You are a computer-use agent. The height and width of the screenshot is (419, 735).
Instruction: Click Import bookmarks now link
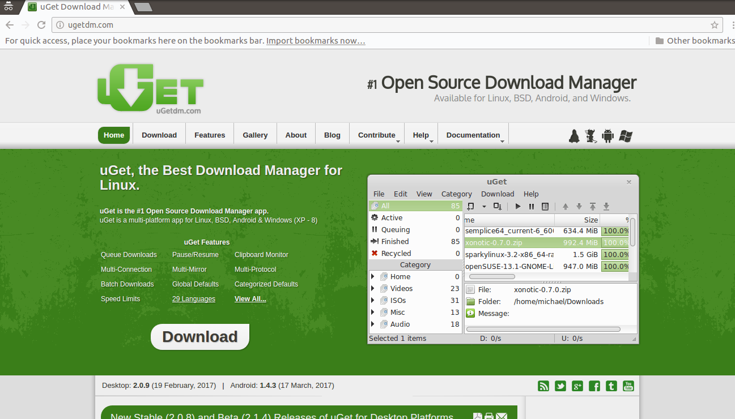click(316, 41)
